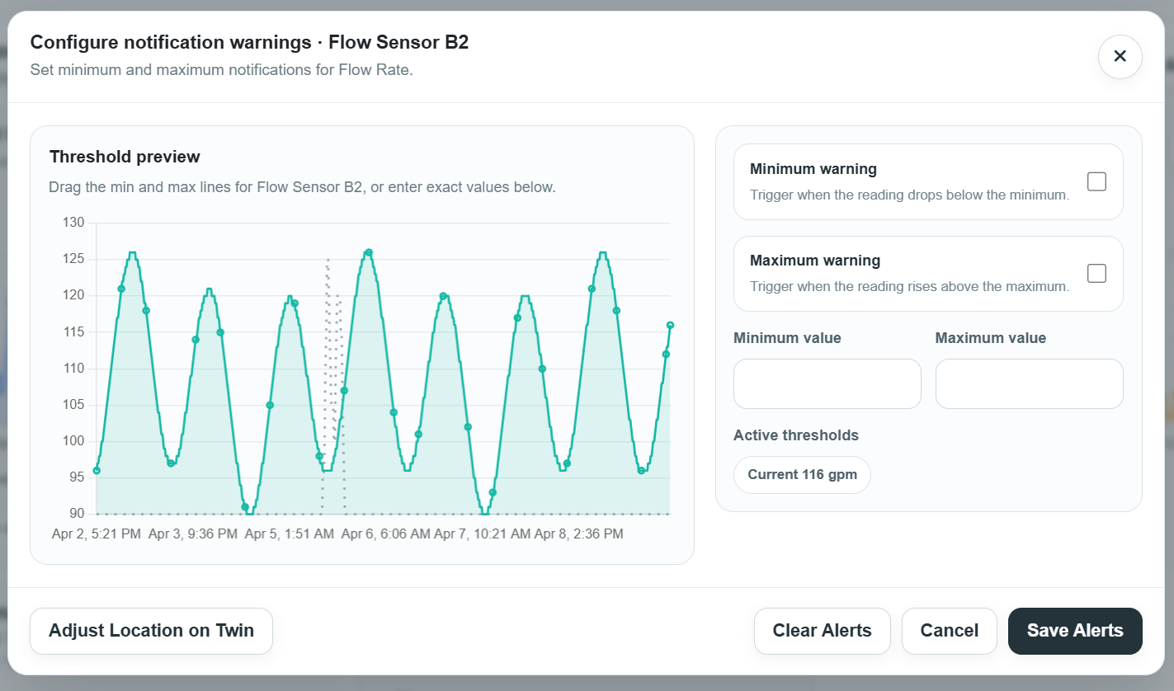Click the Minimum warning card title
1174x691 pixels.
[813, 169]
